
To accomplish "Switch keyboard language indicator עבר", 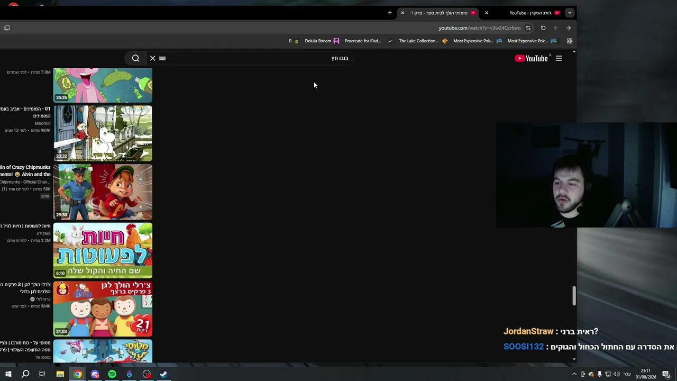I will pos(627,374).
